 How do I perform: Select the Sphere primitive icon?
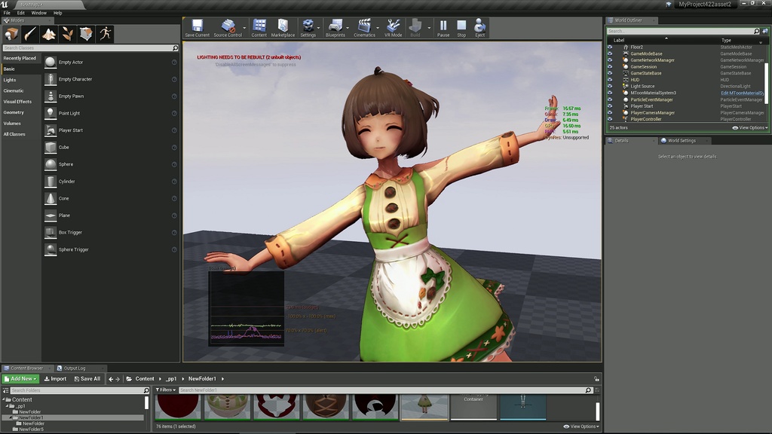click(51, 164)
